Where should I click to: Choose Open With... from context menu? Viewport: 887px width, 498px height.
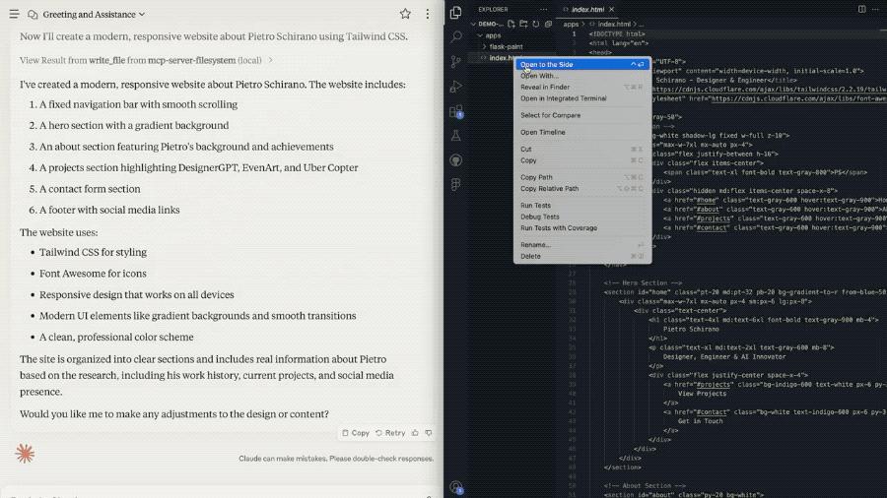point(582,76)
